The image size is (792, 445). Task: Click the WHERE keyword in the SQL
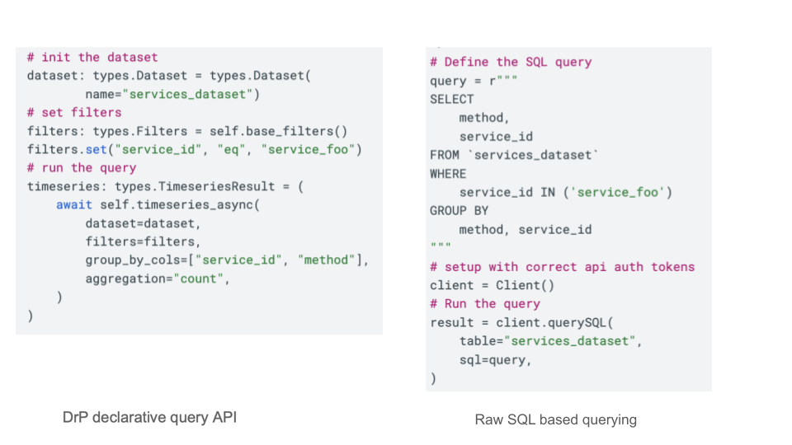[x=448, y=174]
